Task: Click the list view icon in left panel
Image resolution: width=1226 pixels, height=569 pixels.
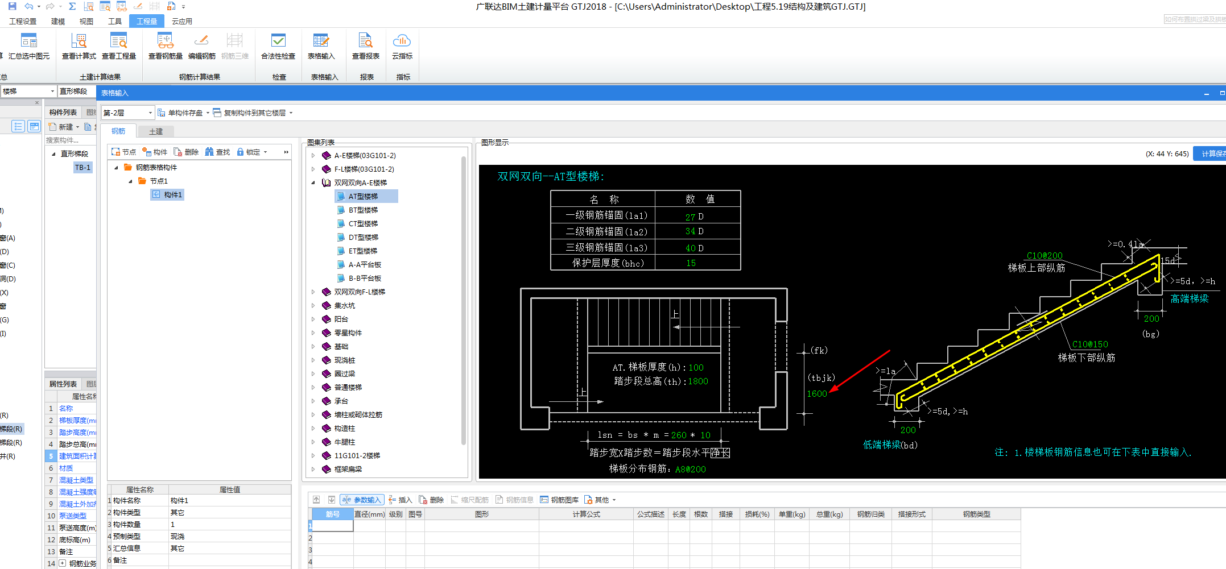Action: (18, 126)
